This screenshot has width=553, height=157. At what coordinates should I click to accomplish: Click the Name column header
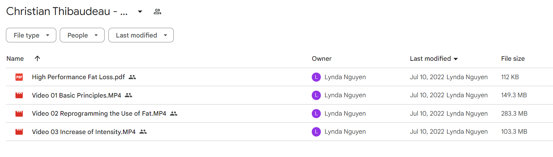pos(15,59)
